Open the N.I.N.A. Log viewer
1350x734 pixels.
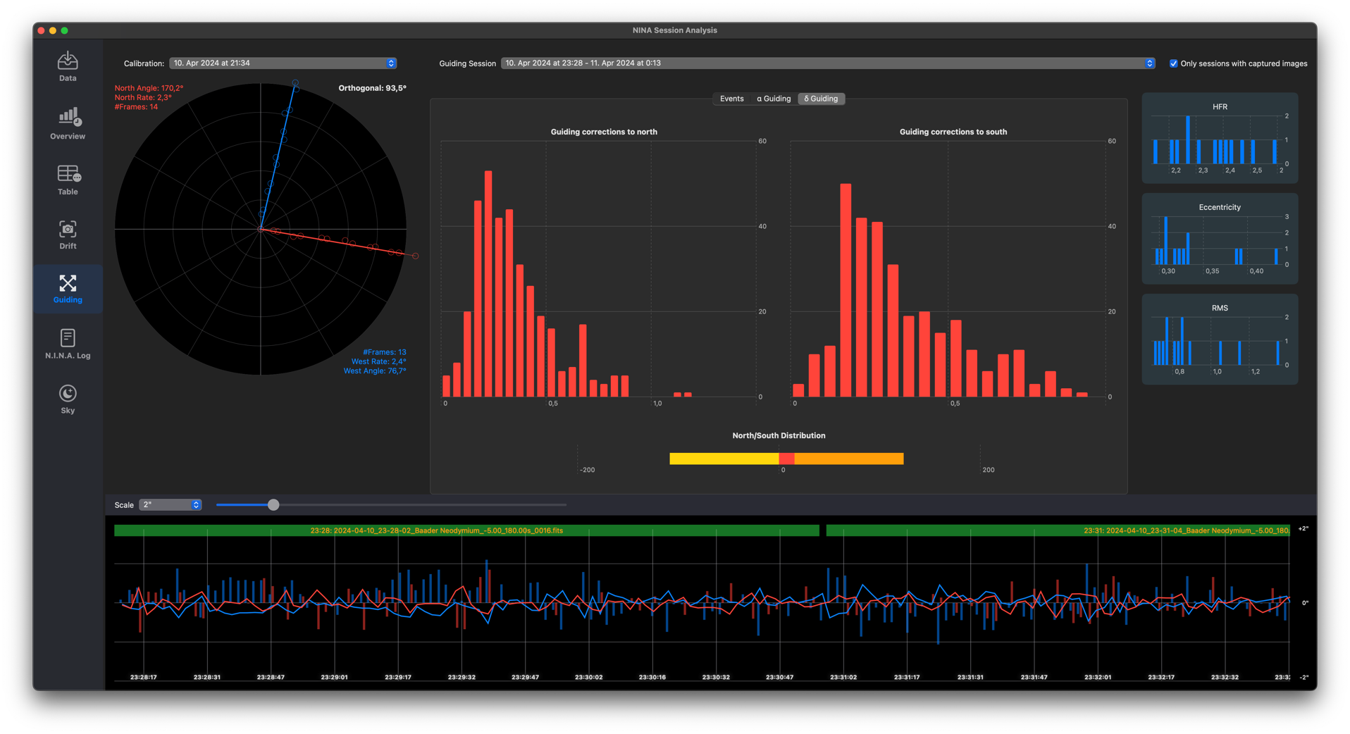point(68,344)
